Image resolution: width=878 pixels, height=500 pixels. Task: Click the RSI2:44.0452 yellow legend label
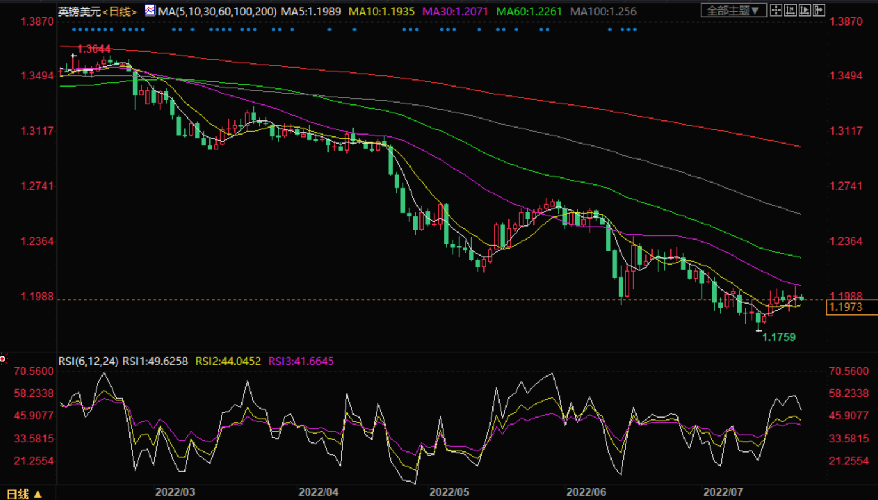pyautogui.click(x=228, y=361)
